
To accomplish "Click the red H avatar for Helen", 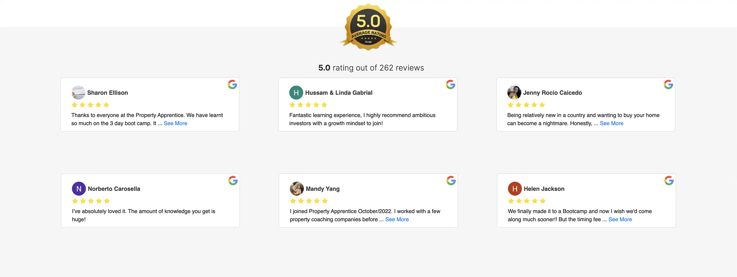I will (515, 189).
